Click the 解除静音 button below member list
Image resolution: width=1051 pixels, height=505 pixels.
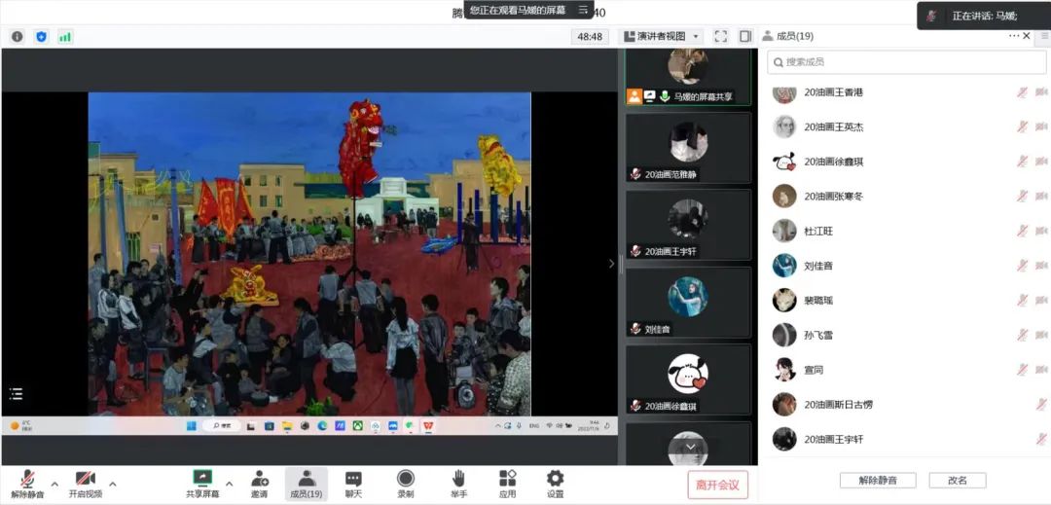[x=878, y=481]
